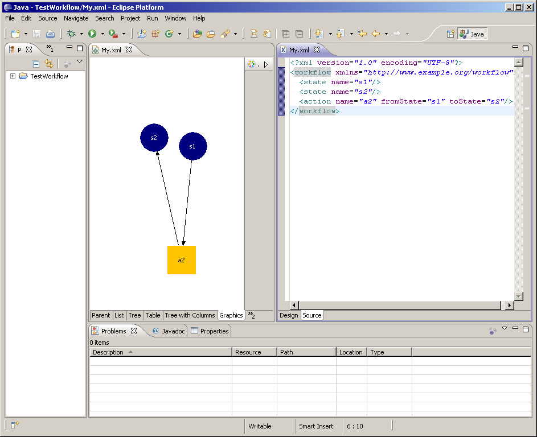Viewport: 537px width, 437px height.
Task: Click the Debug bug icon in toolbar
Action: point(71,34)
